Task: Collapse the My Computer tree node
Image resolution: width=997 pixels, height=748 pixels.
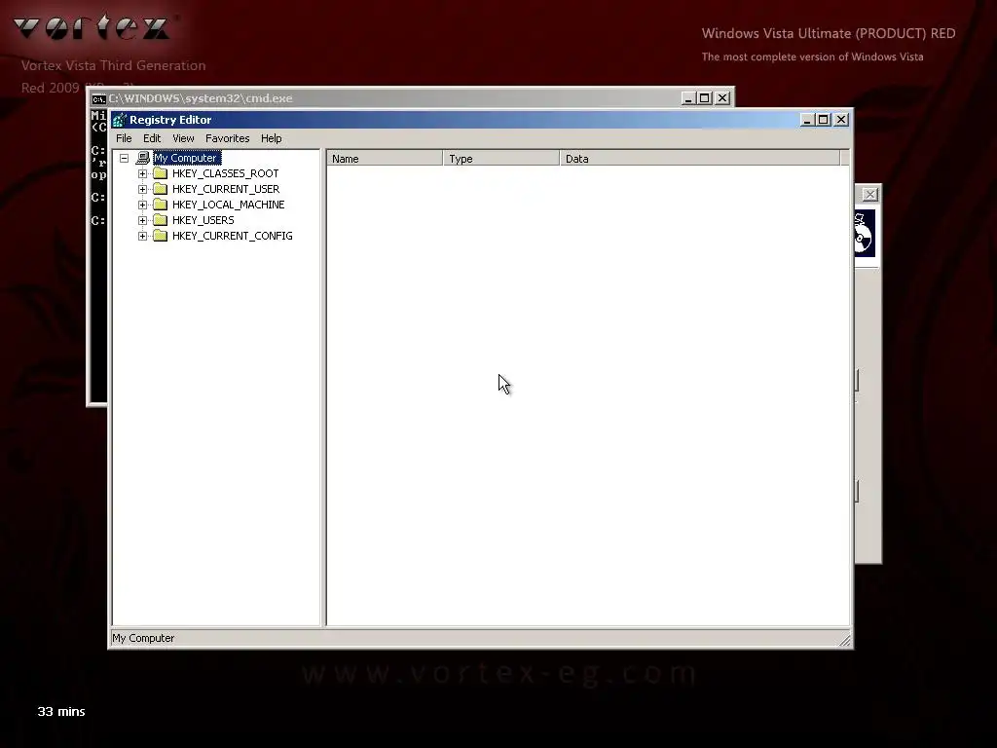Action: tap(124, 158)
